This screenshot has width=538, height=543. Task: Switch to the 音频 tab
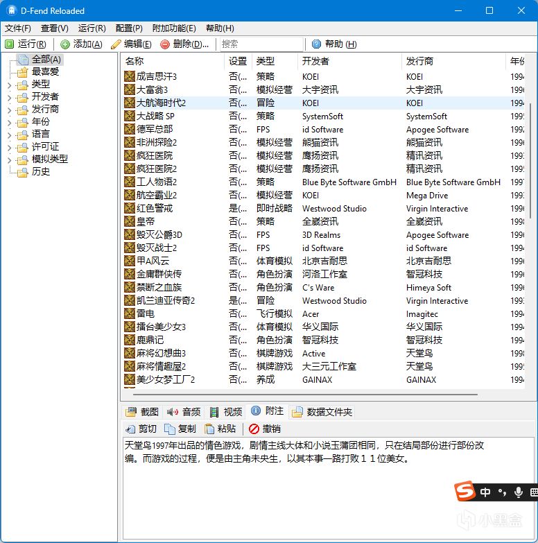coord(184,412)
